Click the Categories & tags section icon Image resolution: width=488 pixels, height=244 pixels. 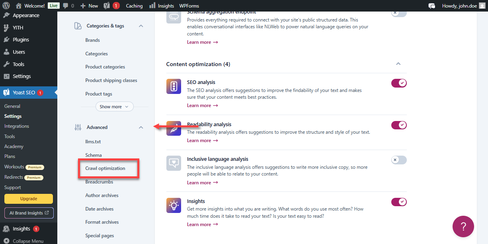78,25
